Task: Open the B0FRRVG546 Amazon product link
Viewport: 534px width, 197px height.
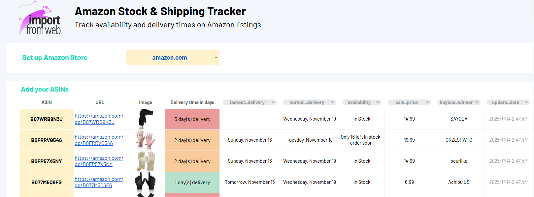Action: [99, 140]
